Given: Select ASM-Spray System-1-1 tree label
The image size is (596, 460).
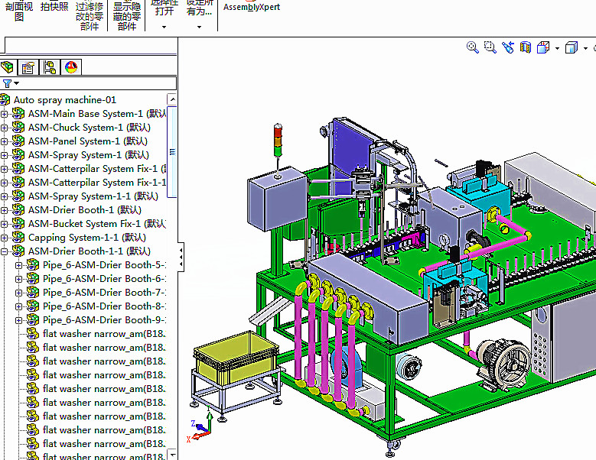Looking at the screenshot, I should coord(93,196).
